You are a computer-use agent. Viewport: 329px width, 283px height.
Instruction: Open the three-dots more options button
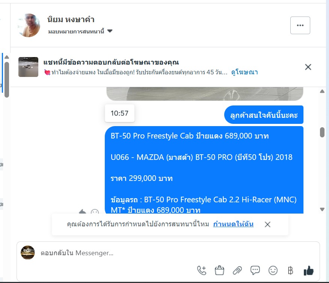pos(300,26)
